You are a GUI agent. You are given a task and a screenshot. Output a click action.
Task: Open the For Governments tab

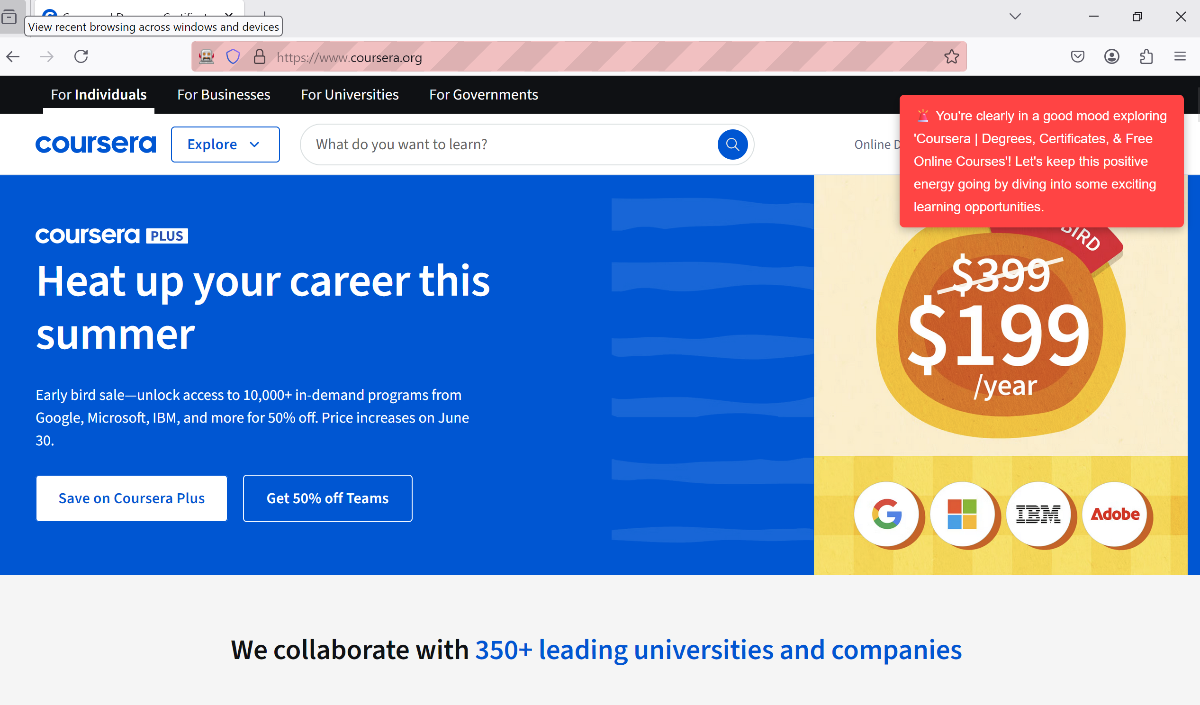tap(483, 95)
